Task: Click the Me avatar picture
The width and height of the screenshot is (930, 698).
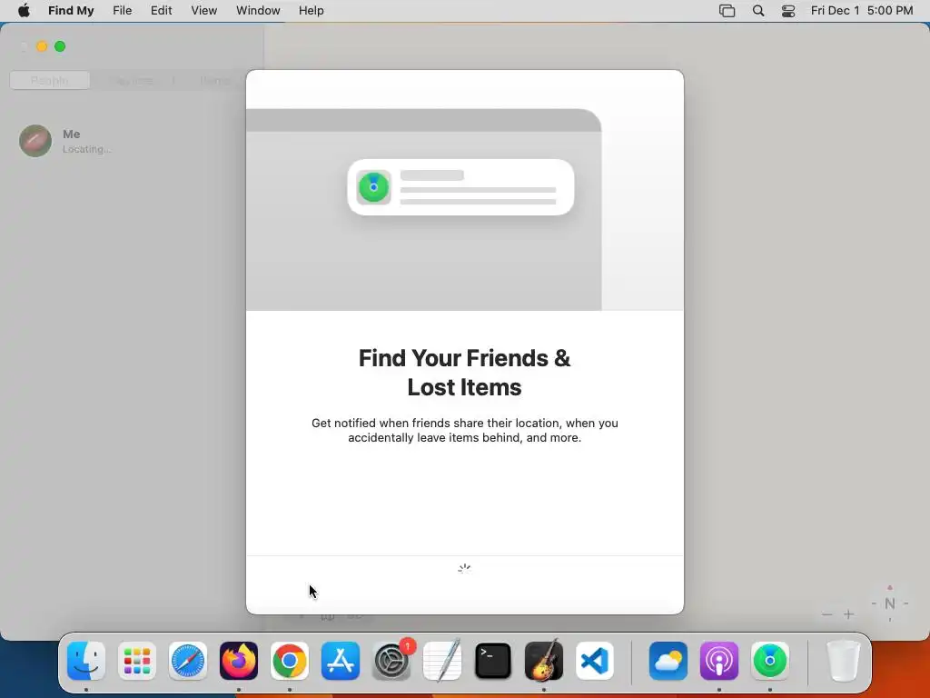Action: (35, 141)
